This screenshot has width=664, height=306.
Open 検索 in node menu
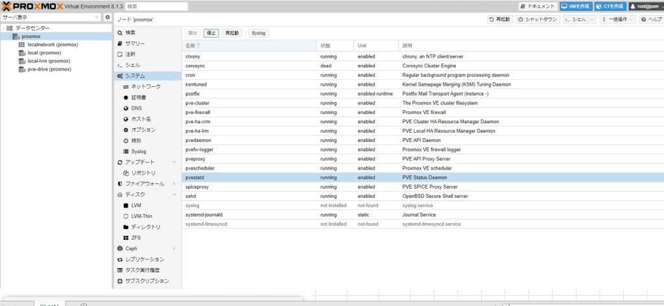click(147, 32)
